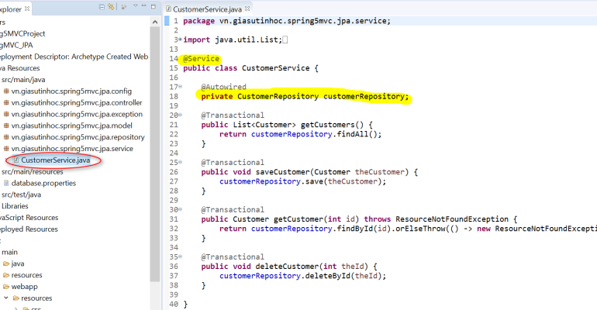The height and width of the screenshot is (310, 597).
Task: Click folder icon of resources with chevron
Action: pyautogui.click(x=16, y=298)
